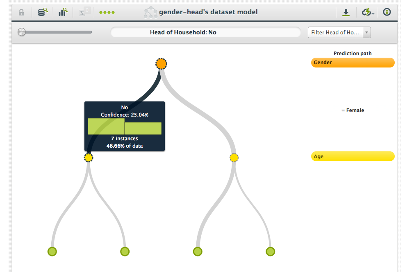The height and width of the screenshot is (272, 405).
Task: Click the gender-head's dataset model title
Action: pos(209,12)
